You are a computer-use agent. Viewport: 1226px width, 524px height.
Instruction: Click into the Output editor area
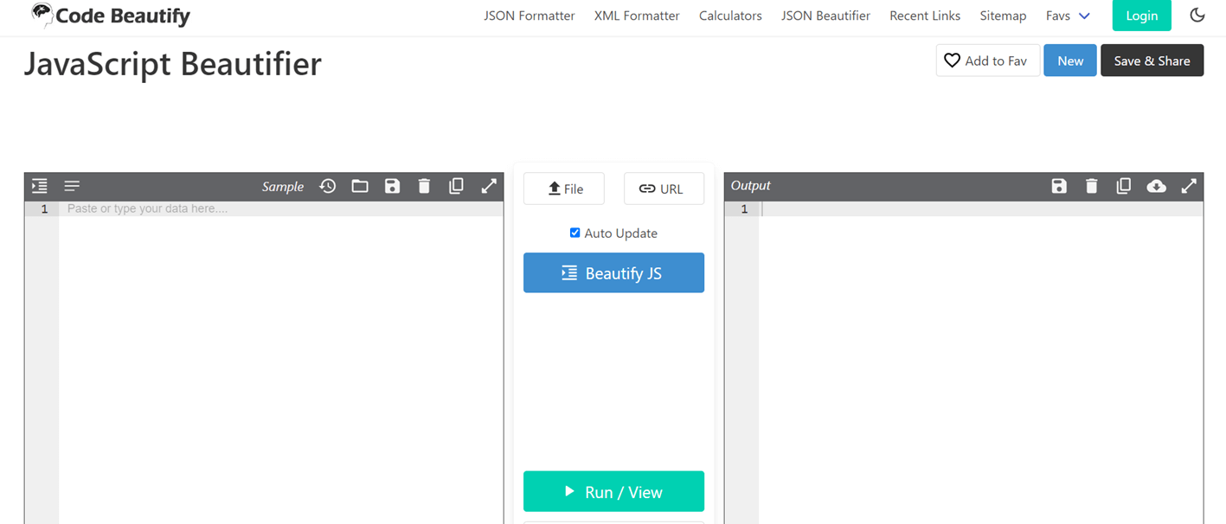click(981, 363)
